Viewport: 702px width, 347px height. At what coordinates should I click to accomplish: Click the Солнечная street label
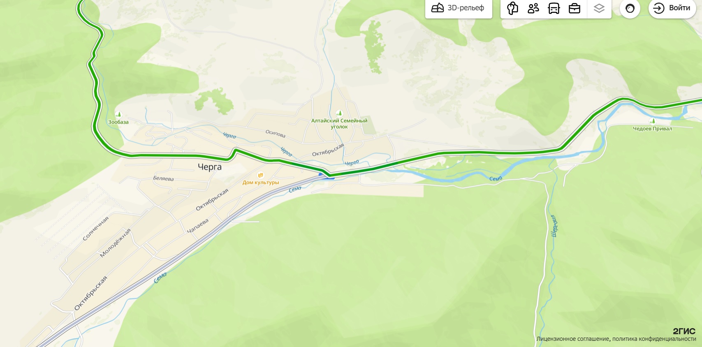pos(96,229)
